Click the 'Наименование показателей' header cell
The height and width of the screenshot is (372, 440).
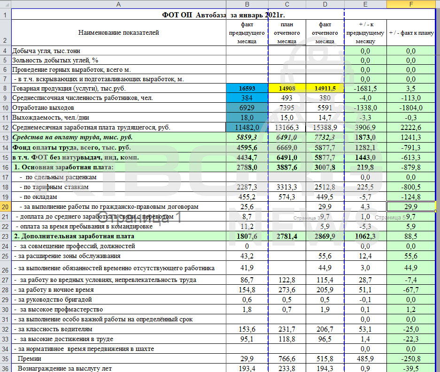tap(119, 32)
